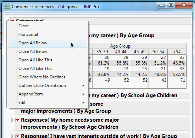
Task: Open red triangle menu for Categorical
Action: [12, 21]
